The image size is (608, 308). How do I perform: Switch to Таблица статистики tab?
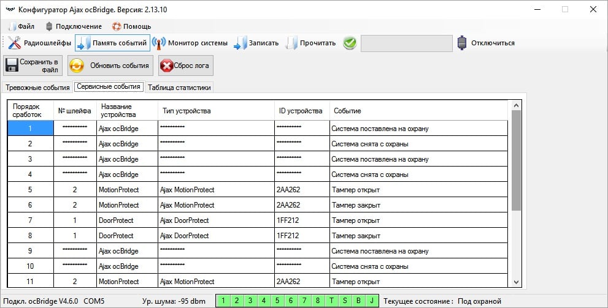[179, 88]
